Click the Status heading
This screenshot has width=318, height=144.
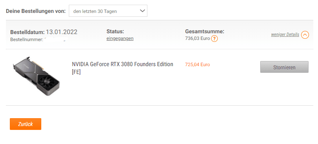115,32
